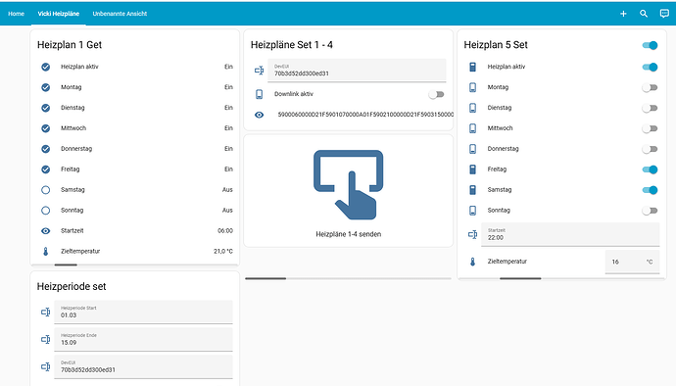Click check icon next to Heizplan aktiv in Heizplan 1
This screenshot has height=386, width=676.
pos(46,67)
